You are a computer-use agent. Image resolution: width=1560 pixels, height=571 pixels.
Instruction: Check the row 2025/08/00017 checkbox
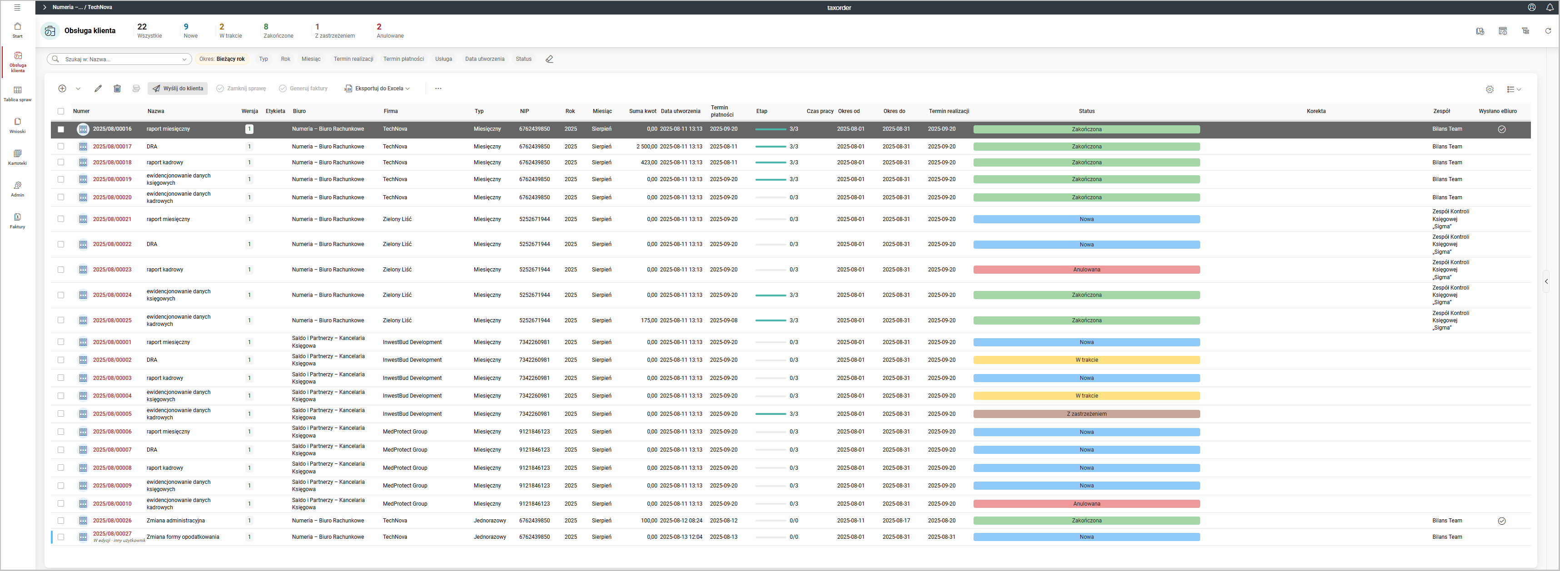tap(60, 146)
